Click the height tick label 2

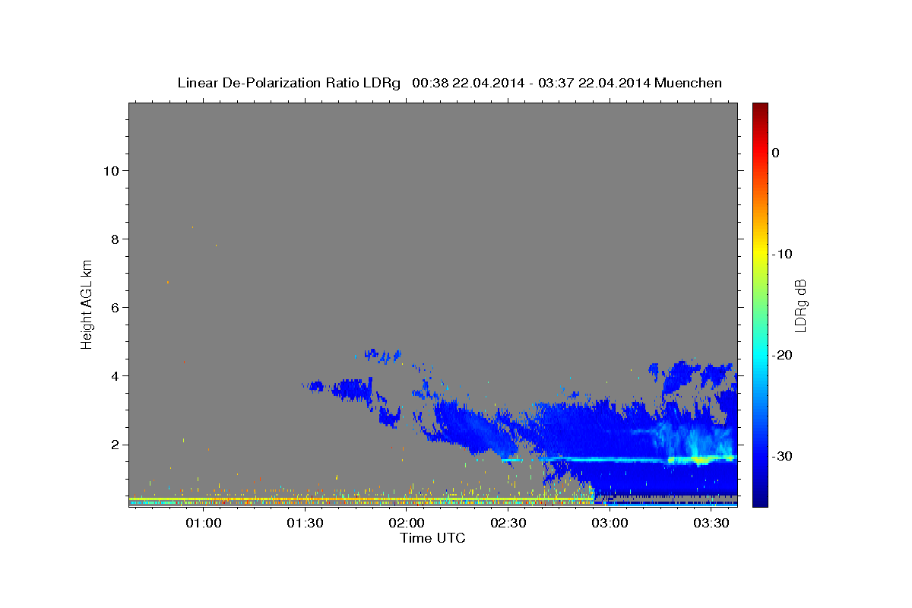point(115,445)
